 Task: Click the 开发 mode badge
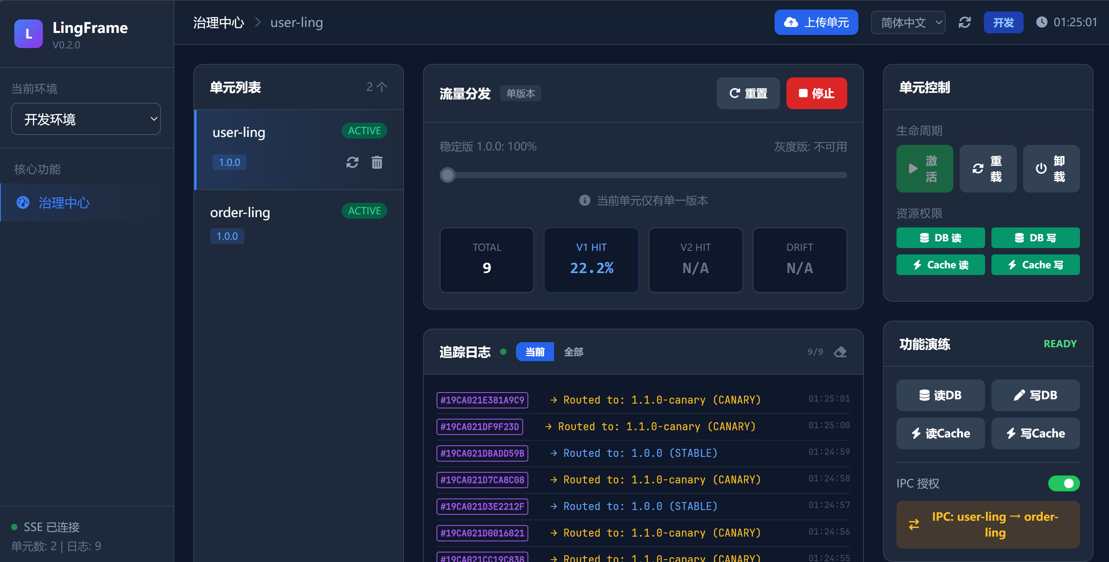tap(1003, 22)
